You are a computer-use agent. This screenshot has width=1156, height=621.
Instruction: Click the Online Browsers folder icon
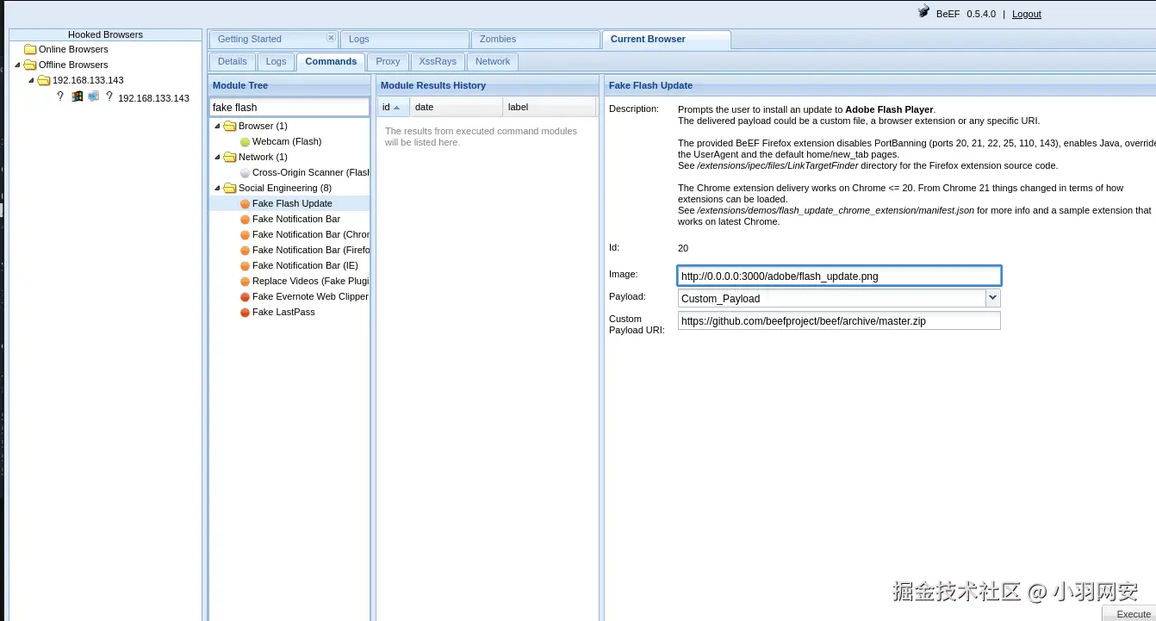(x=30, y=49)
